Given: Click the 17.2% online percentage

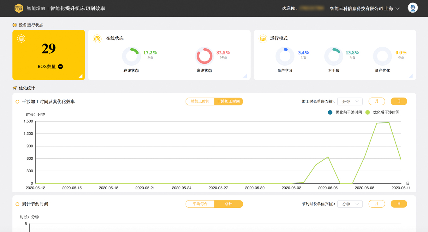Looking at the screenshot, I should [x=150, y=53].
